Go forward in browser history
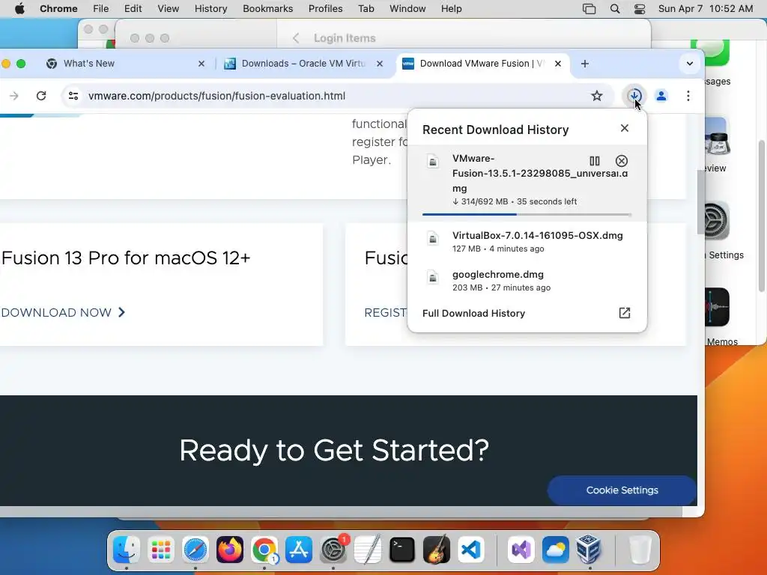The image size is (767, 575). point(13,96)
